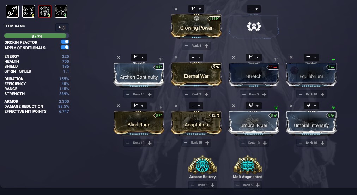Select the third ability icon outlined in red

tap(45, 11)
